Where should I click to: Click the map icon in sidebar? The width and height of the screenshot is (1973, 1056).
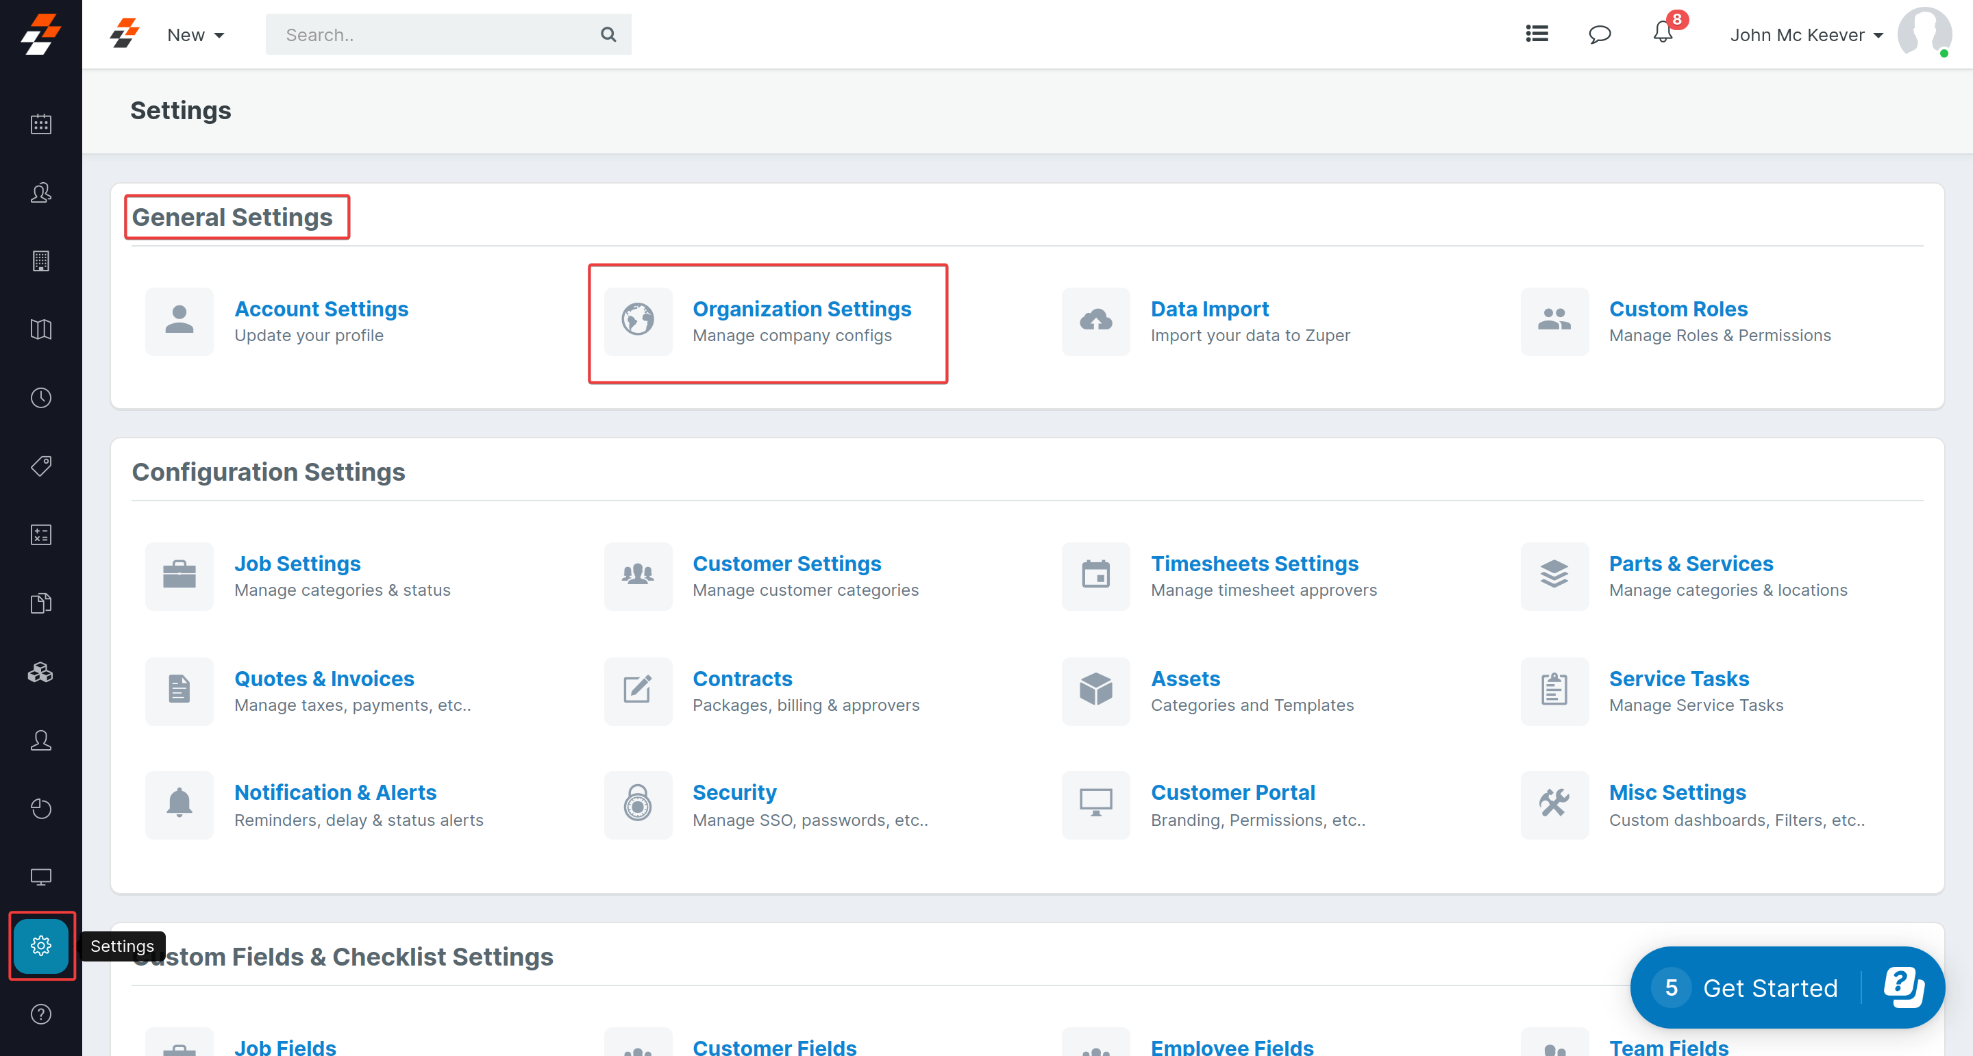[40, 329]
